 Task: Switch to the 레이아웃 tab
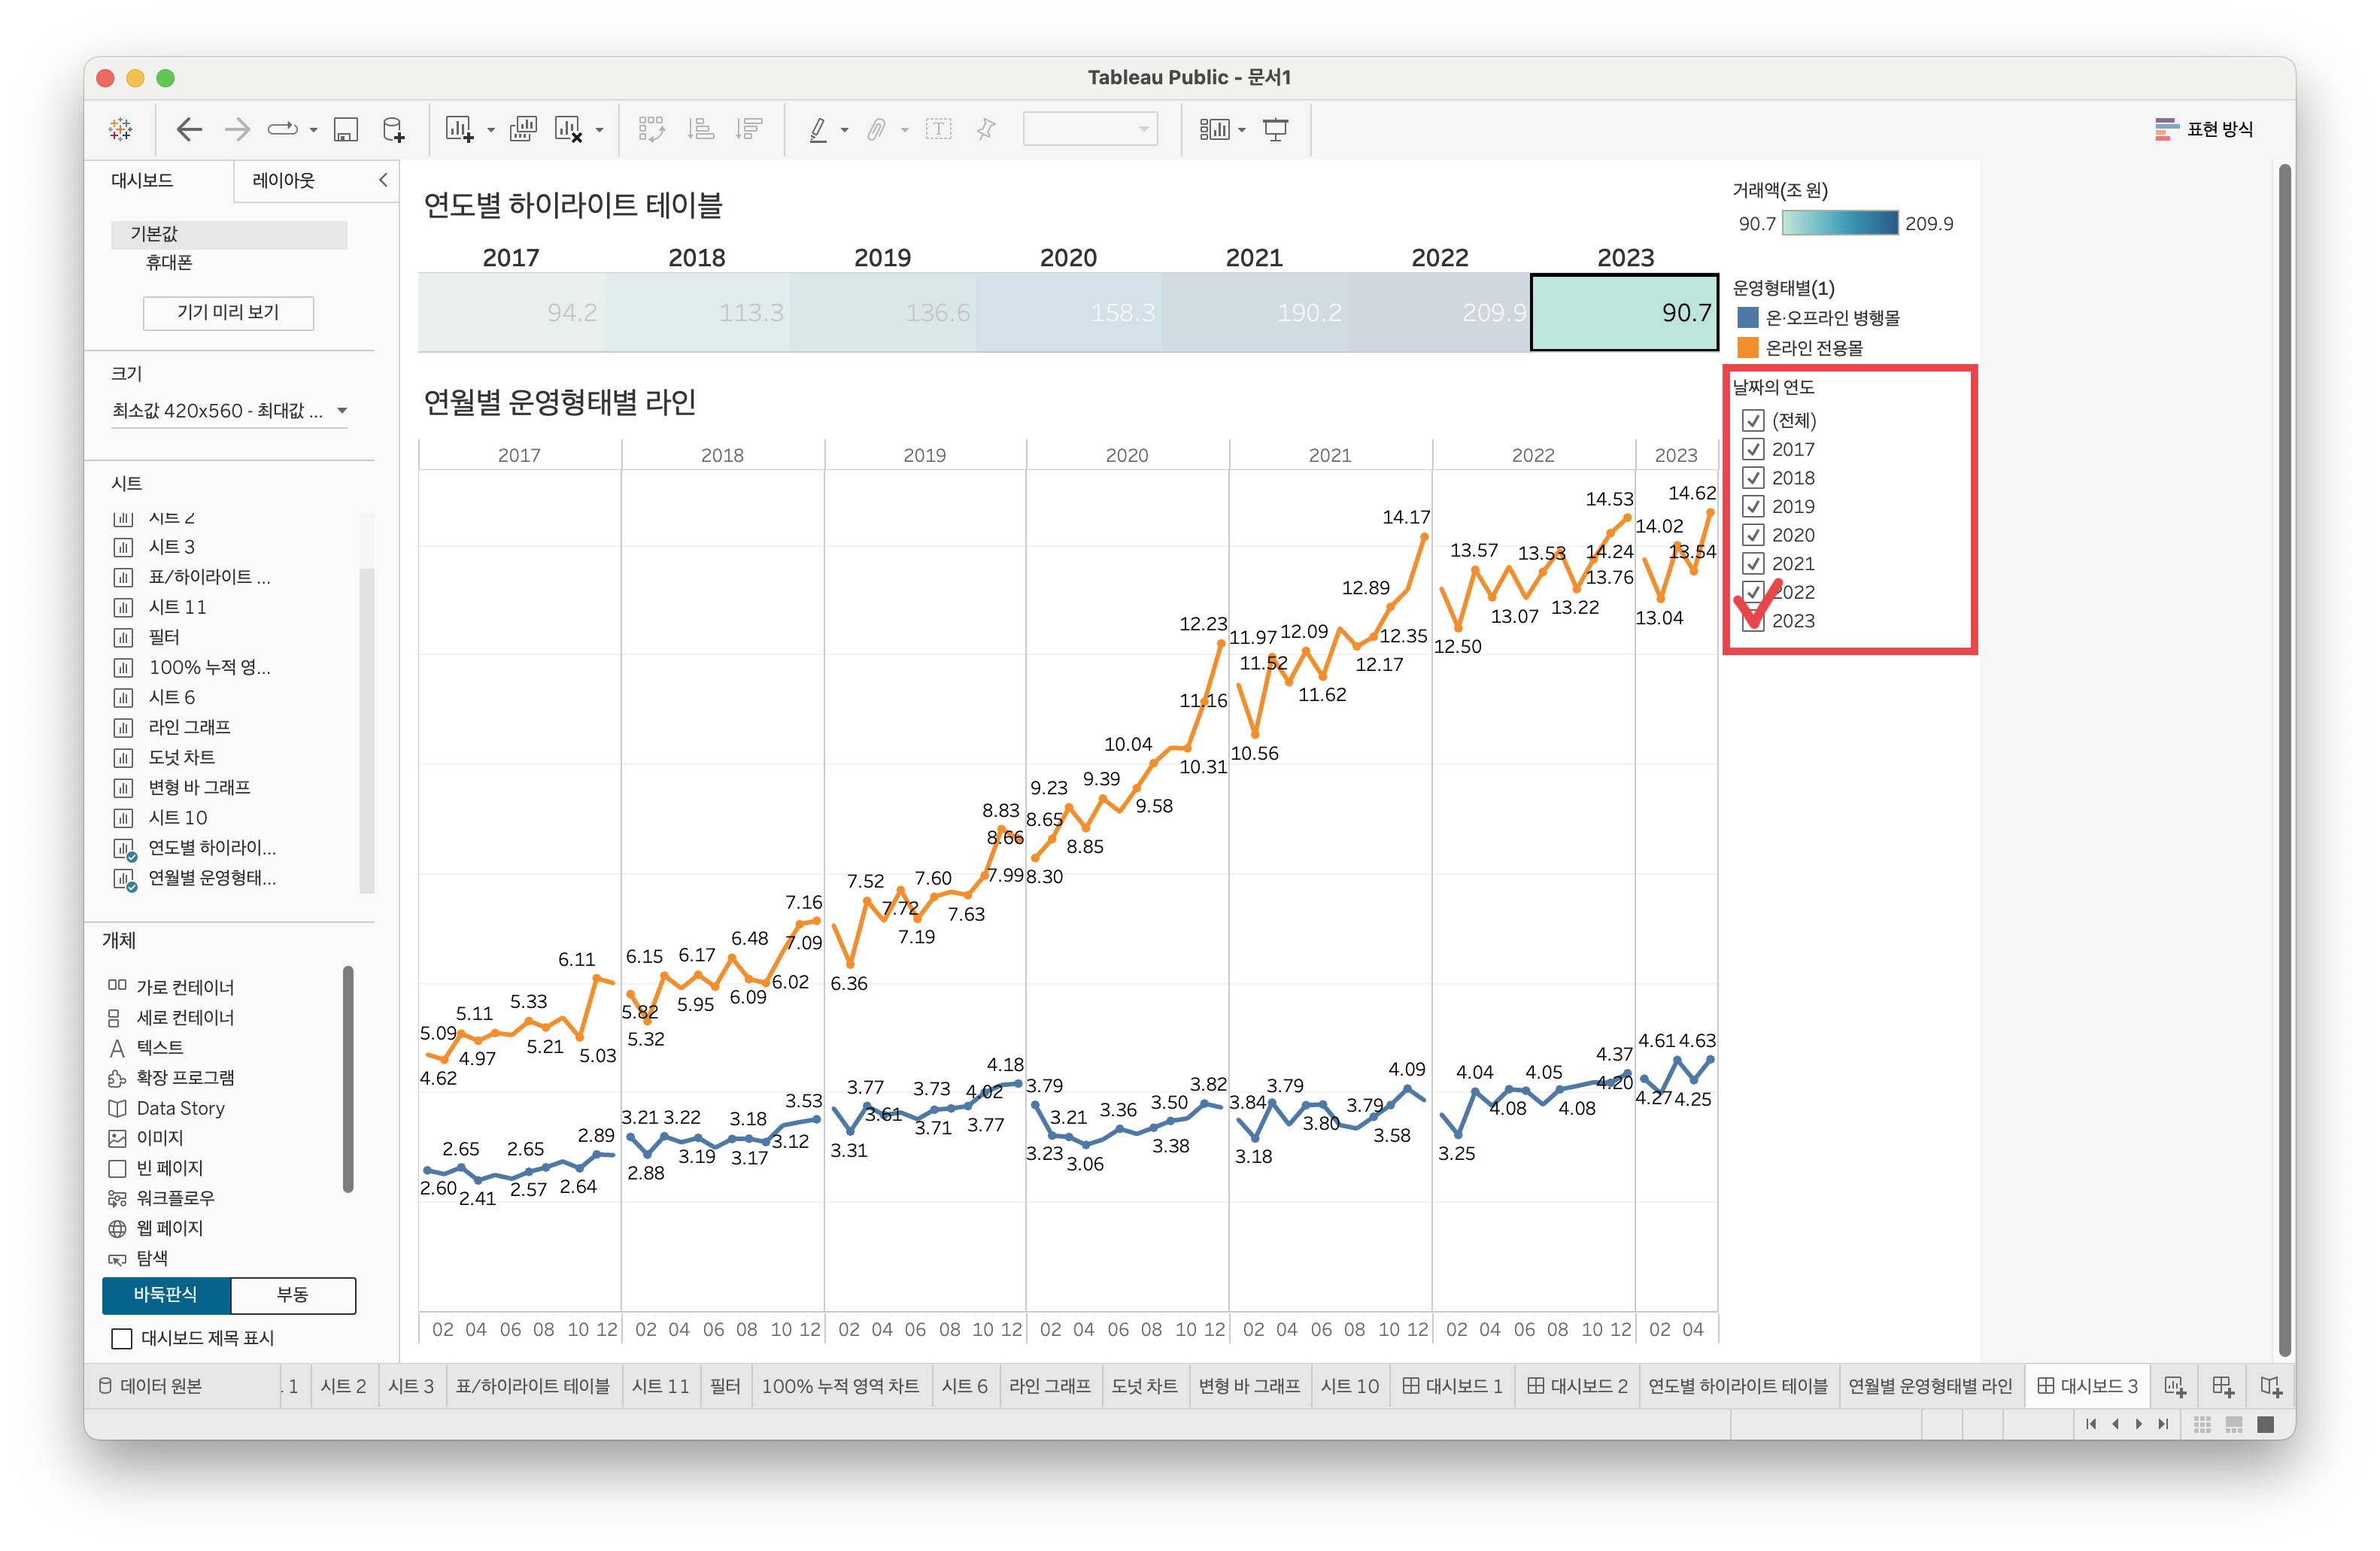click(283, 180)
